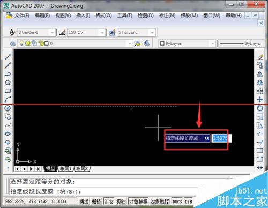Toggle 对象捕捉 object snap
Screen dimensions: 268x208
138,202
